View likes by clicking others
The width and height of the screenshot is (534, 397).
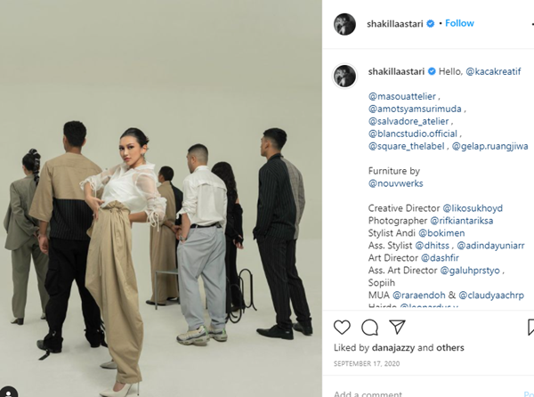click(x=450, y=348)
